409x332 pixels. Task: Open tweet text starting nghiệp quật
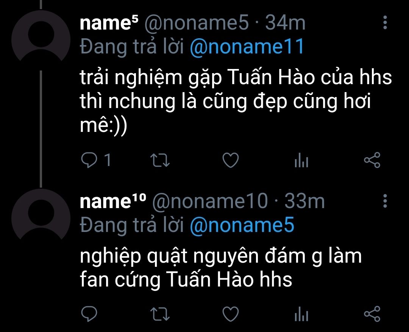[x=221, y=268]
